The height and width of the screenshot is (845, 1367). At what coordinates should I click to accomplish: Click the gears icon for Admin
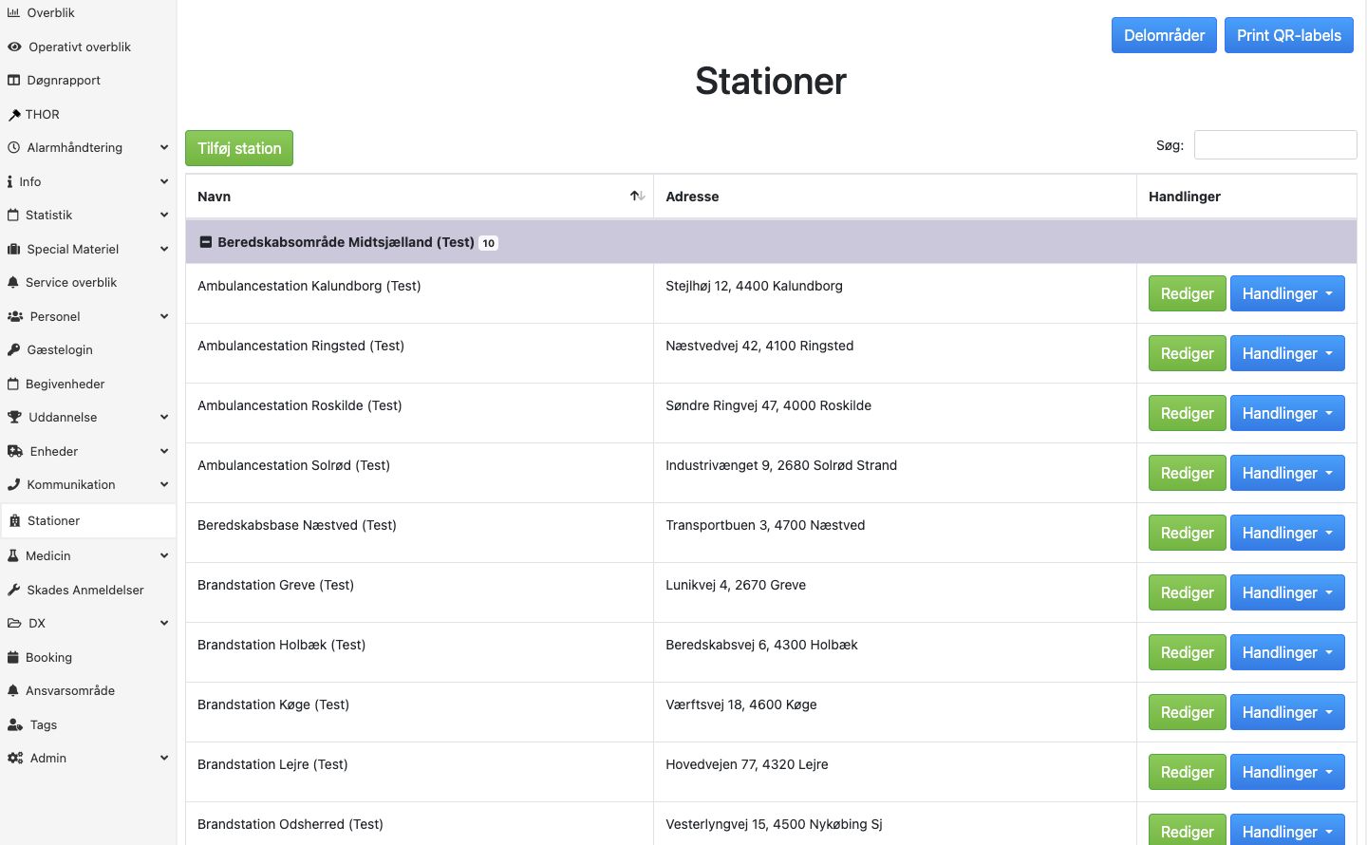click(x=15, y=759)
